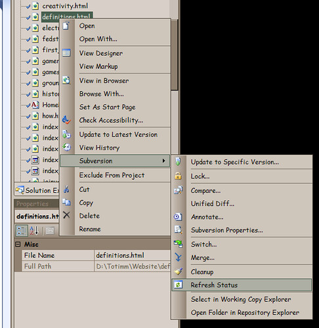Click the Compare icon in submenu

pos(178,190)
